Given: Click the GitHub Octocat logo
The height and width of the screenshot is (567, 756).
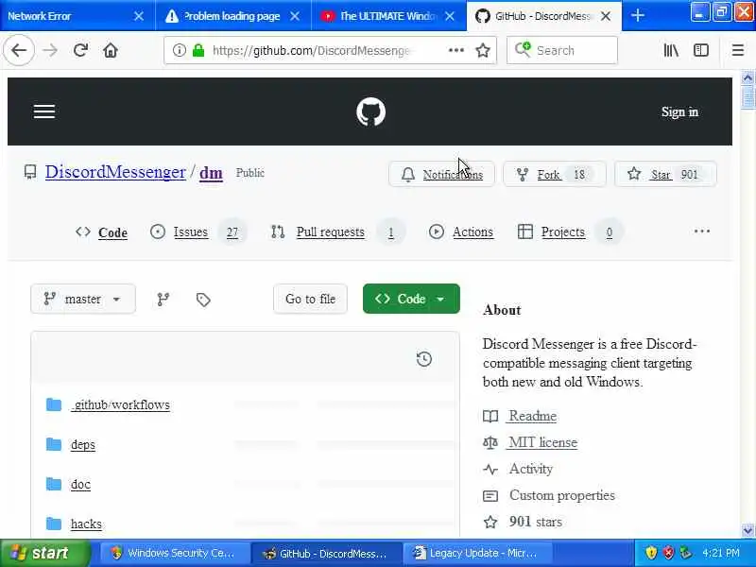Looking at the screenshot, I should tap(370, 112).
